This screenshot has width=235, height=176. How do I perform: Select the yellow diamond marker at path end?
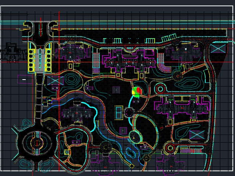[x=131, y=166]
